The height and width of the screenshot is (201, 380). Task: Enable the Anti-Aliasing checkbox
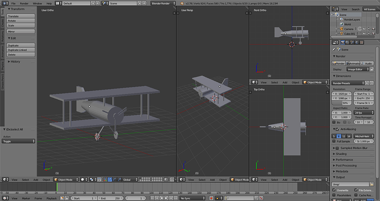pyautogui.click(x=338, y=129)
